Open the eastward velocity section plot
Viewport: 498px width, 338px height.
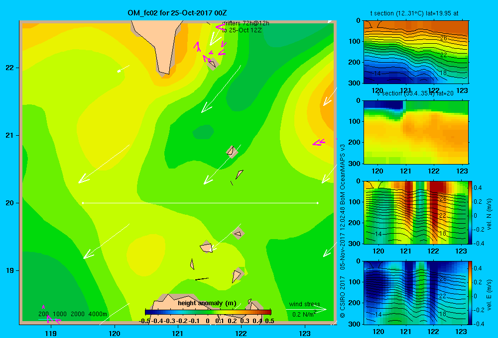click(416, 293)
